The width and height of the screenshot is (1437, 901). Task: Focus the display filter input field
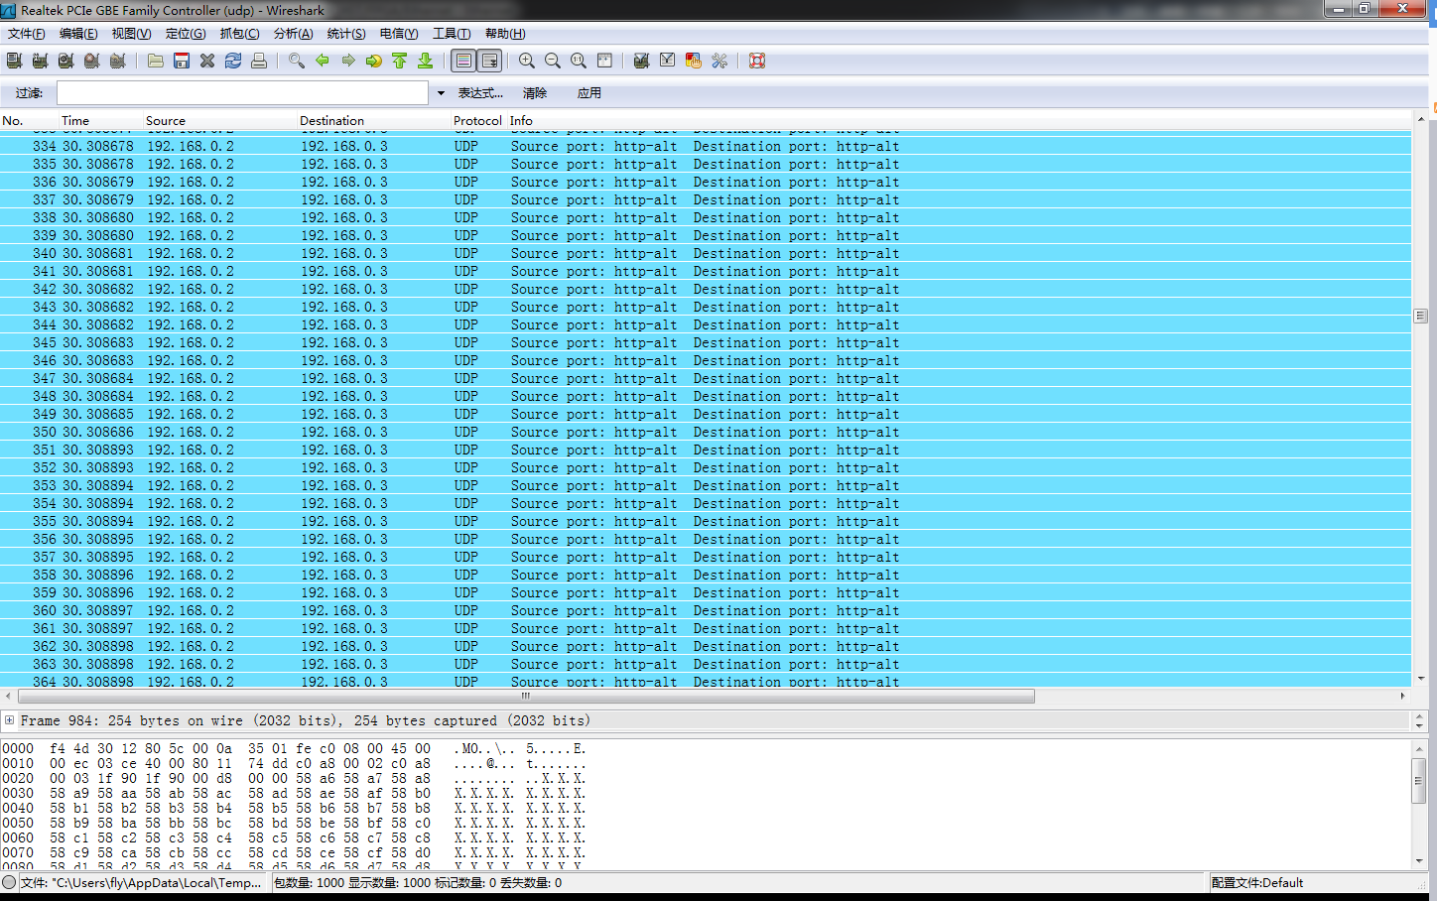tap(242, 93)
